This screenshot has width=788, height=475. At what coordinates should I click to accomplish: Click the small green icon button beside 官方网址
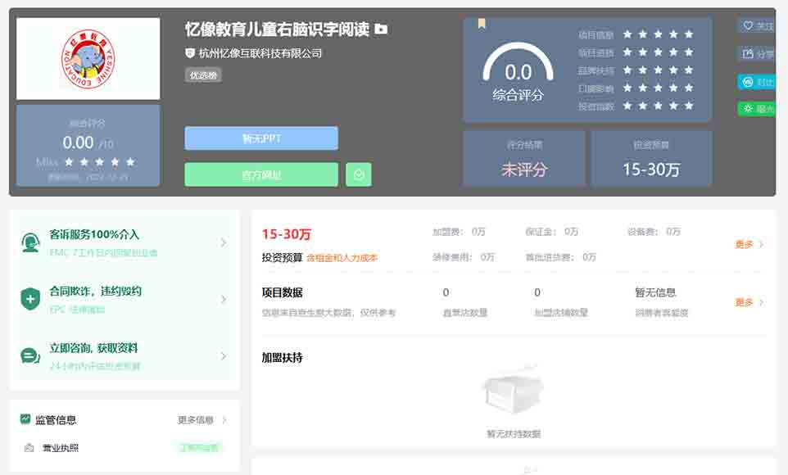click(x=358, y=174)
